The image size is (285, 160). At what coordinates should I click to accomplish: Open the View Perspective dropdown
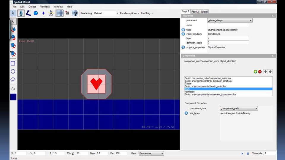(x=151, y=153)
